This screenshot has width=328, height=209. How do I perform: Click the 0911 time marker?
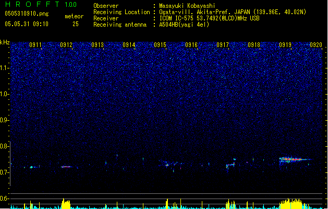pyautogui.click(x=35, y=44)
